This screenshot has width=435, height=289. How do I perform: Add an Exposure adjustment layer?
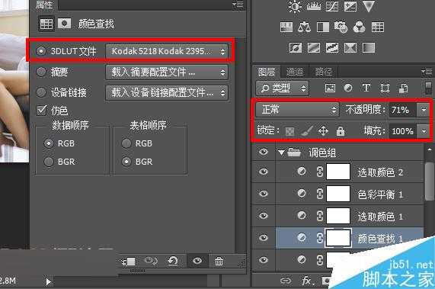coord(350,6)
